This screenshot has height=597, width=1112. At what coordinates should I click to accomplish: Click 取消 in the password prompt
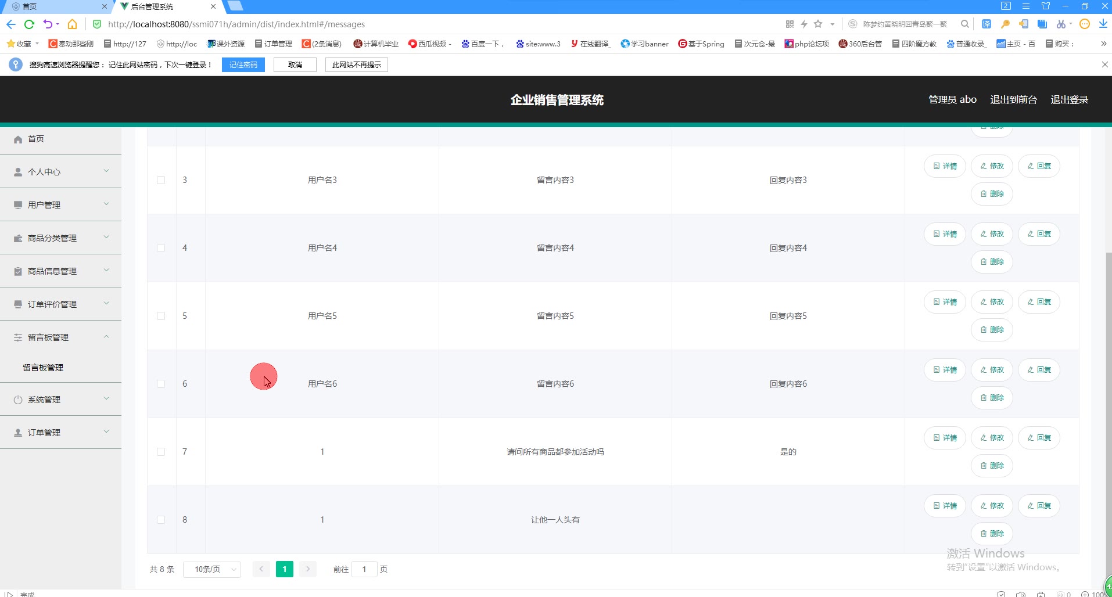(295, 65)
